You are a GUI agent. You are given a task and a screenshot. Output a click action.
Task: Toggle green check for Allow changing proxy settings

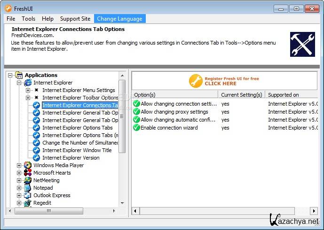[136, 112]
